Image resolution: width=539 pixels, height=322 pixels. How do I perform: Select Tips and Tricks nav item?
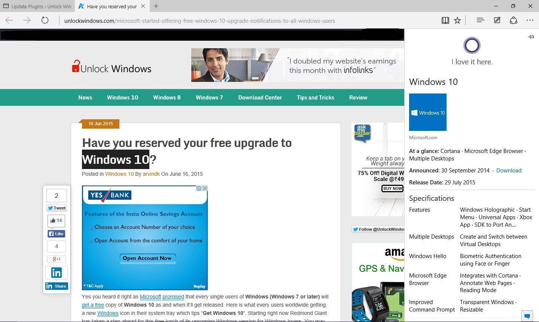315,98
